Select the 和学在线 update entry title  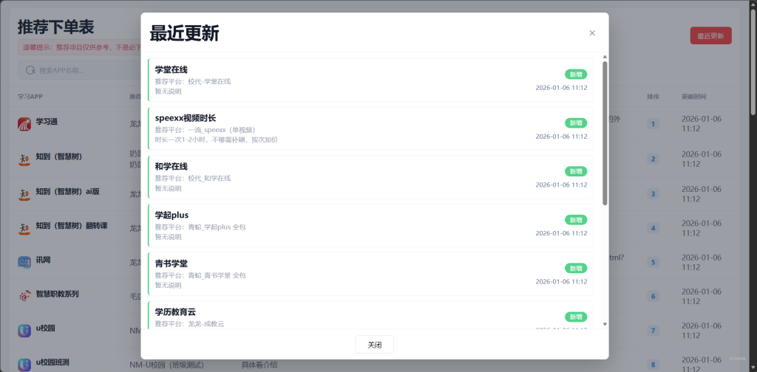[x=171, y=167]
